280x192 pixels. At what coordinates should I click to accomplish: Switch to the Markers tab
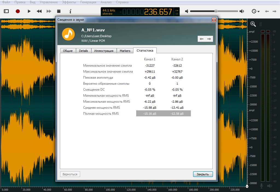[125, 51]
